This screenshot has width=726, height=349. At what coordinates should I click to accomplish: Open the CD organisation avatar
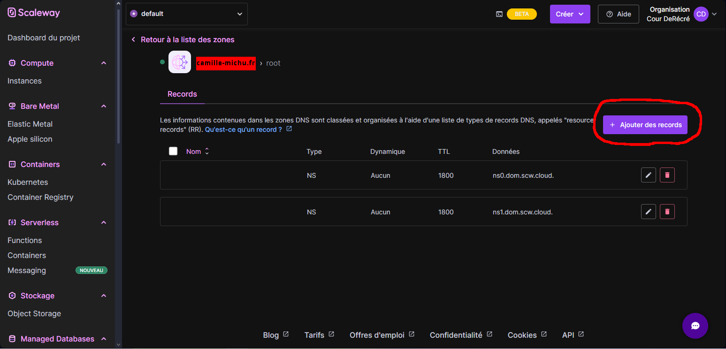click(x=701, y=14)
